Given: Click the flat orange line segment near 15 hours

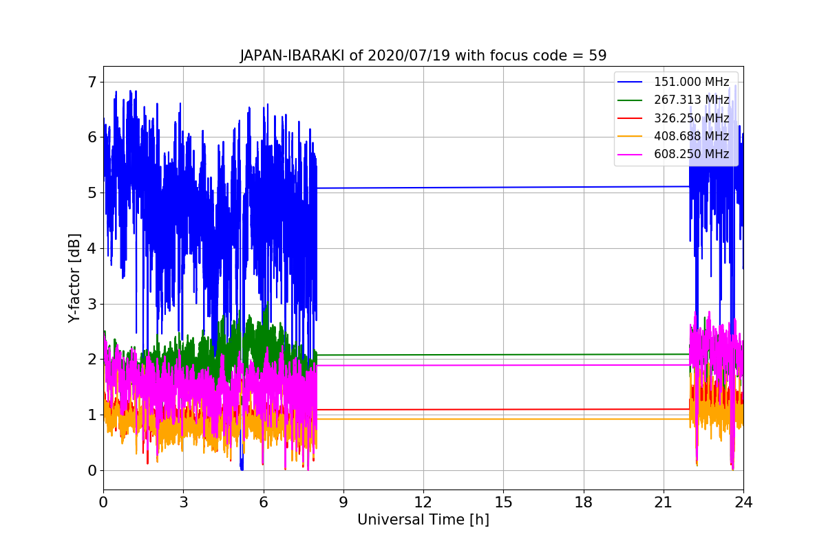Looking at the screenshot, I should [503, 419].
